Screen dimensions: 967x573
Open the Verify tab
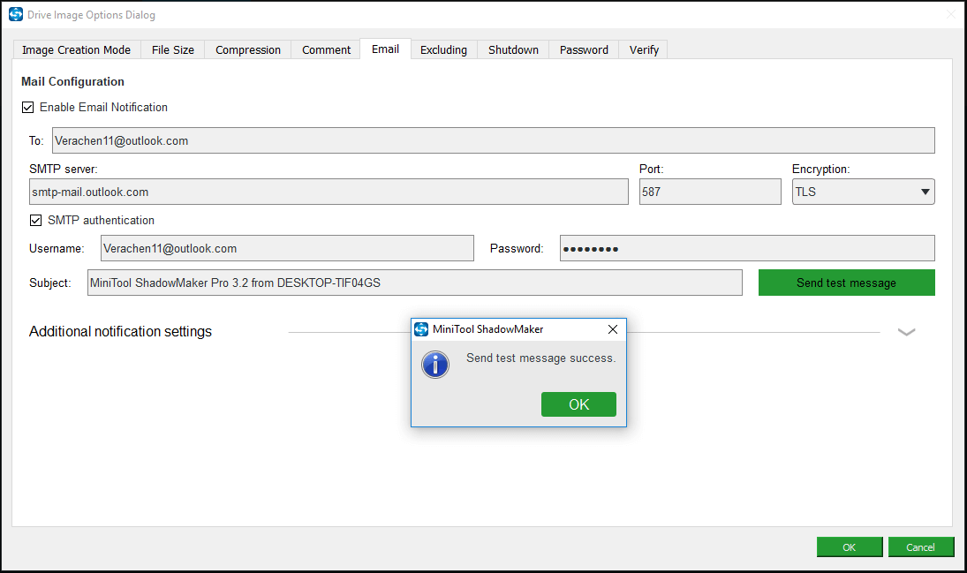(644, 50)
